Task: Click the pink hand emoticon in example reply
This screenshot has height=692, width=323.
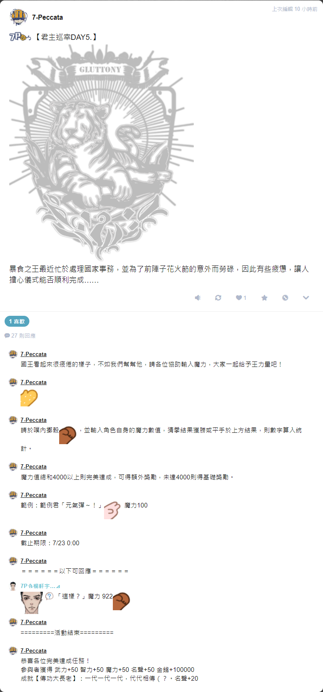Action: point(112,510)
